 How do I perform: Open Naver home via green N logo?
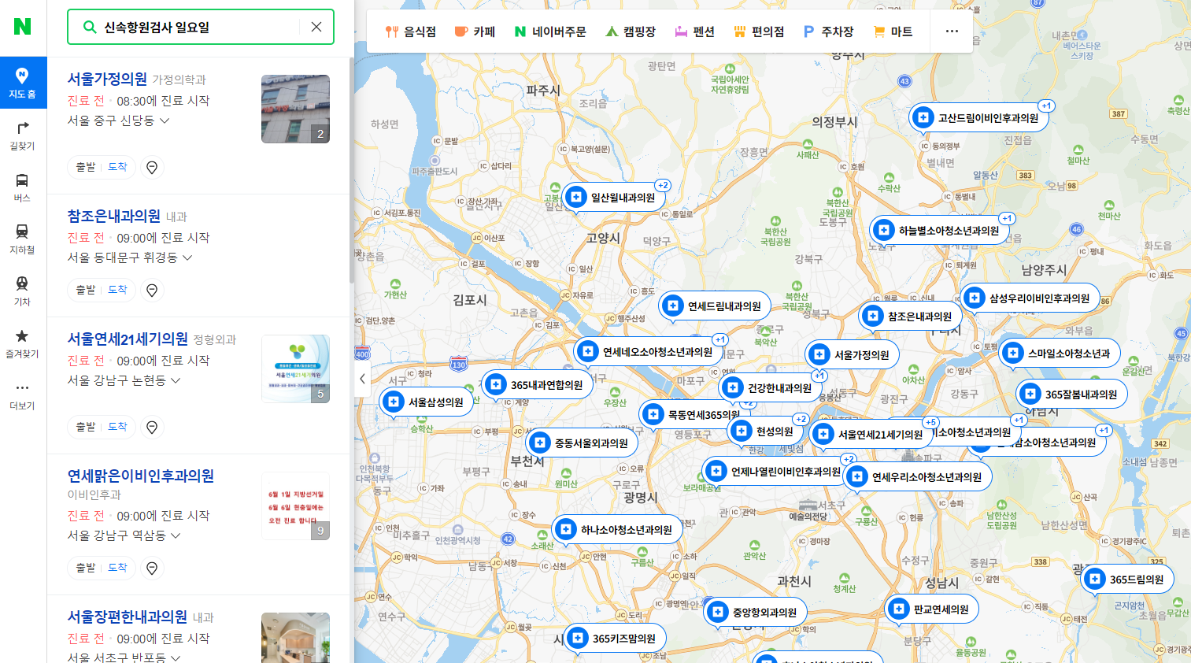point(22,27)
